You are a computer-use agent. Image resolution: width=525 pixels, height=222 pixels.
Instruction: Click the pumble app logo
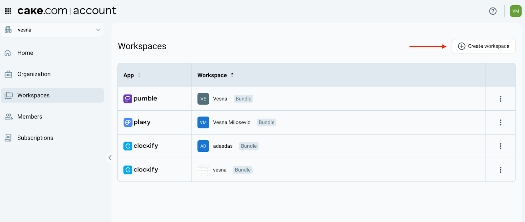coord(140,99)
